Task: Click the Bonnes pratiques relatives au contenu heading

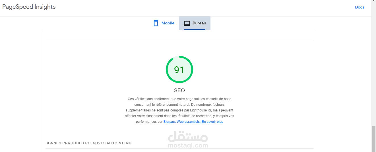Action: (x=88, y=143)
